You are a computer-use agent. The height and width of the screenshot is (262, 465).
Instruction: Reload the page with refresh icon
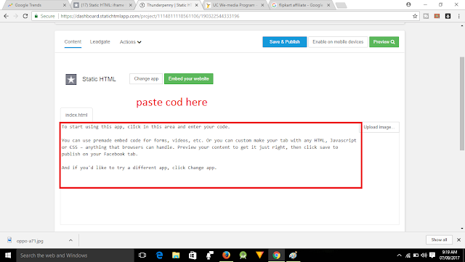coord(25,16)
